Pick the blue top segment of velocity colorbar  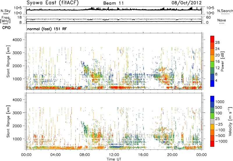pos(212,99)
